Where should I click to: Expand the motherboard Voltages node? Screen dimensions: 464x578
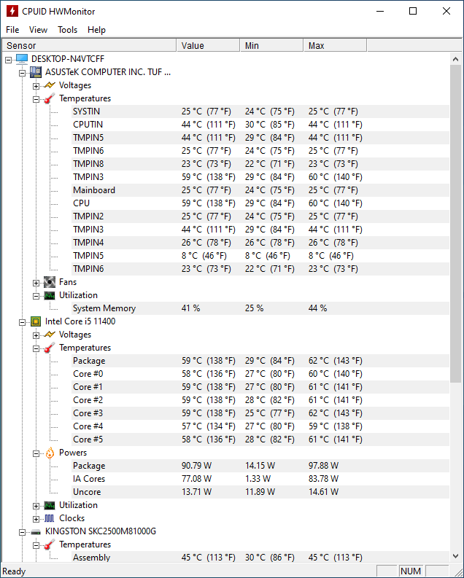pos(36,85)
